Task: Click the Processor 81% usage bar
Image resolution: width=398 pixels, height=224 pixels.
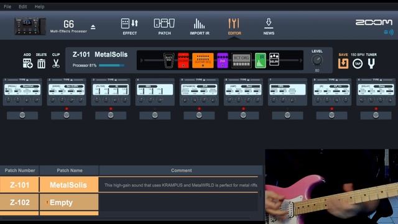Action: (x=111, y=65)
